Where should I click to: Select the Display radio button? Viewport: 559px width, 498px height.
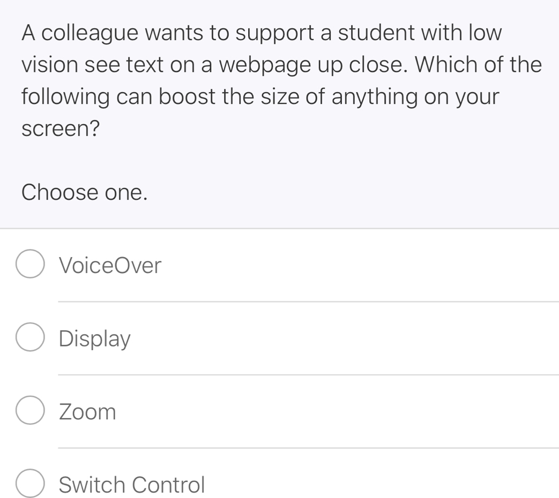coord(29,336)
